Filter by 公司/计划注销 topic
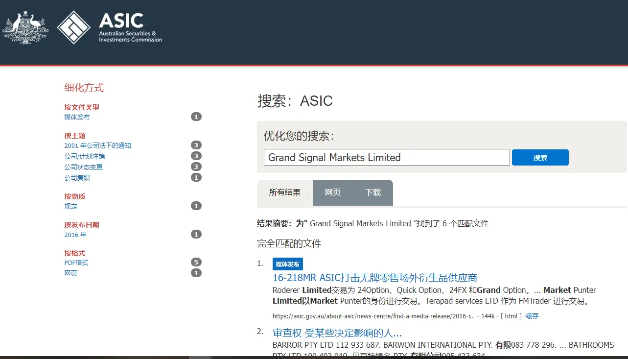The width and height of the screenshot is (628, 359). [84, 156]
